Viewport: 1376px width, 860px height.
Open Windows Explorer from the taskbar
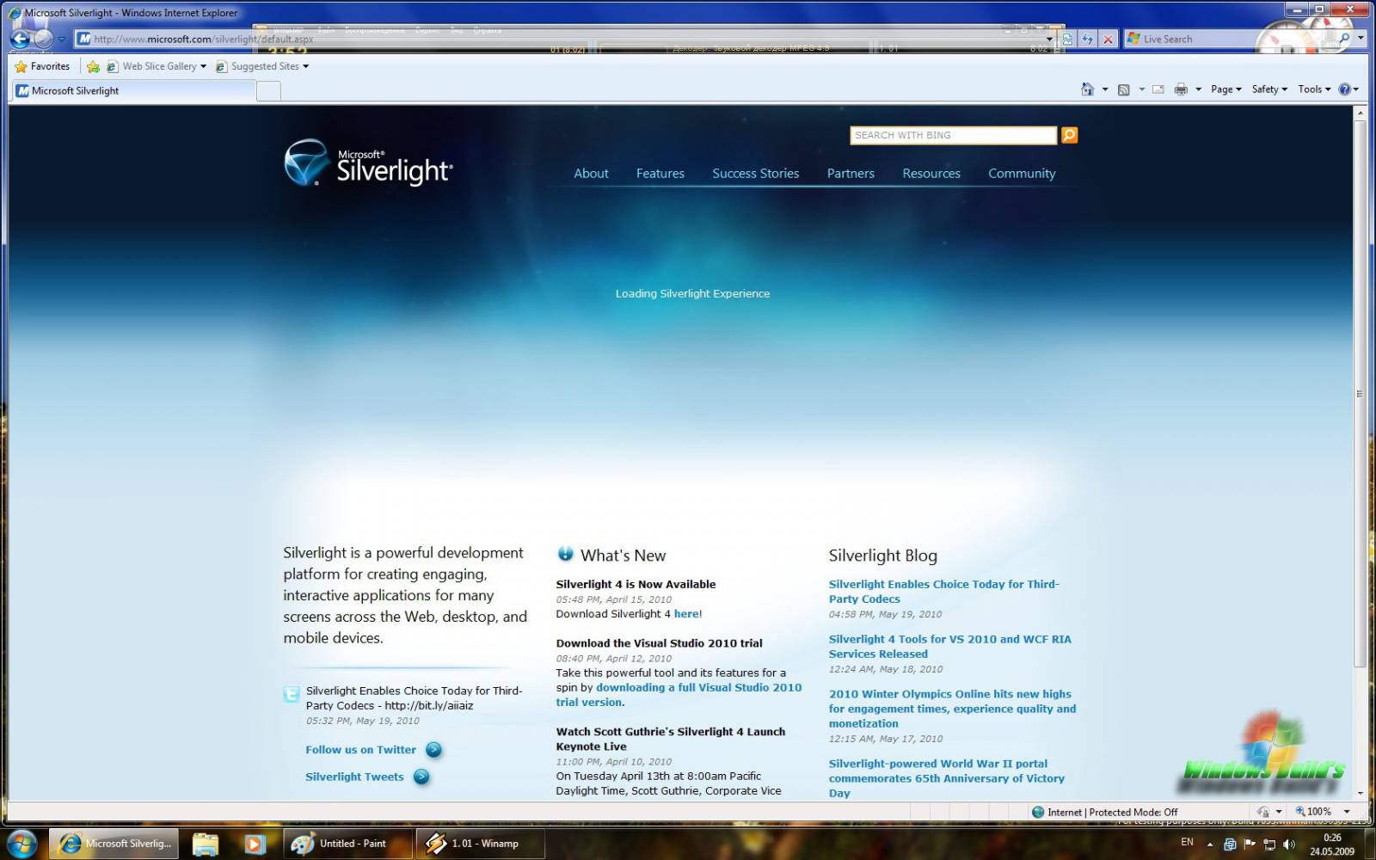[206, 844]
